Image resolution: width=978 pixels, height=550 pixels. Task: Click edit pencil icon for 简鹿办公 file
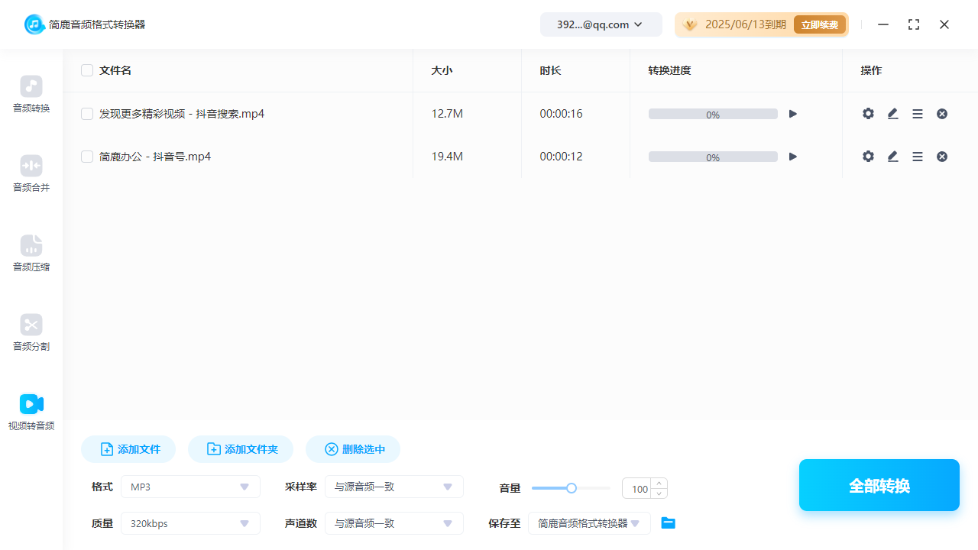[x=892, y=157]
